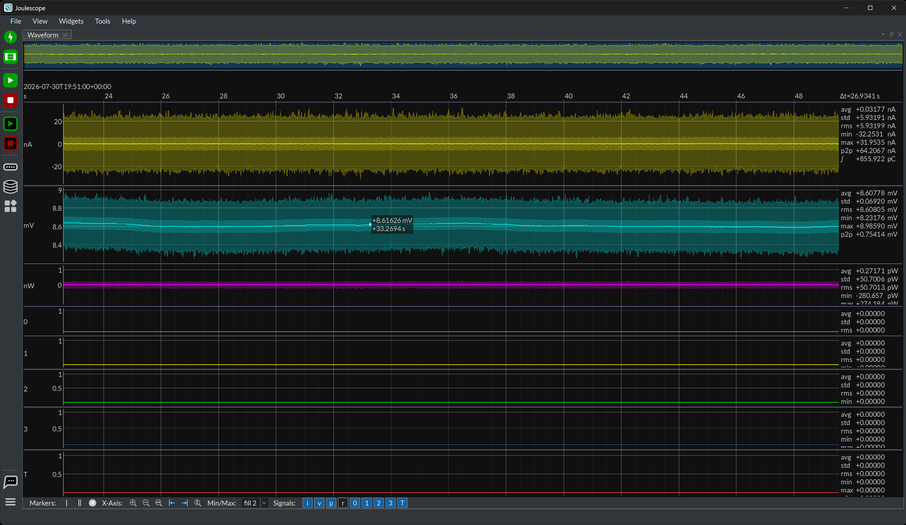Open the widgets shapes icon in sidebar
The image size is (906, 525).
tap(10, 206)
